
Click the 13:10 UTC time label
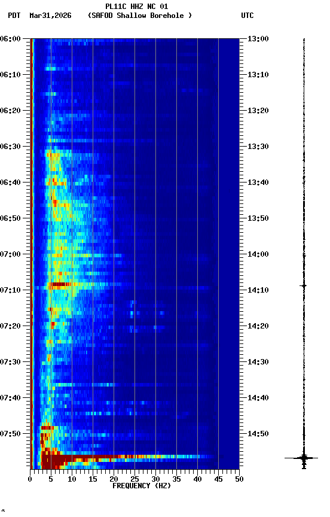click(258, 75)
